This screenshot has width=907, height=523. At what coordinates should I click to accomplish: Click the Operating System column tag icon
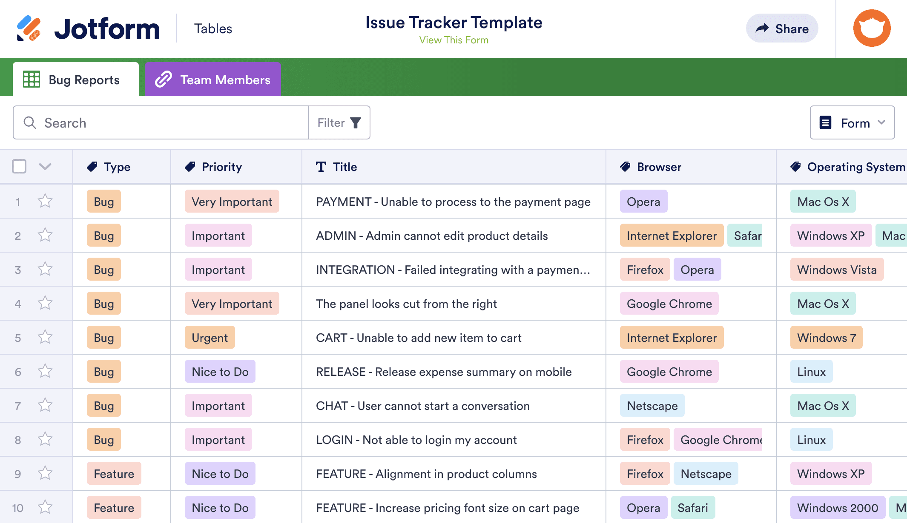point(795,167)
